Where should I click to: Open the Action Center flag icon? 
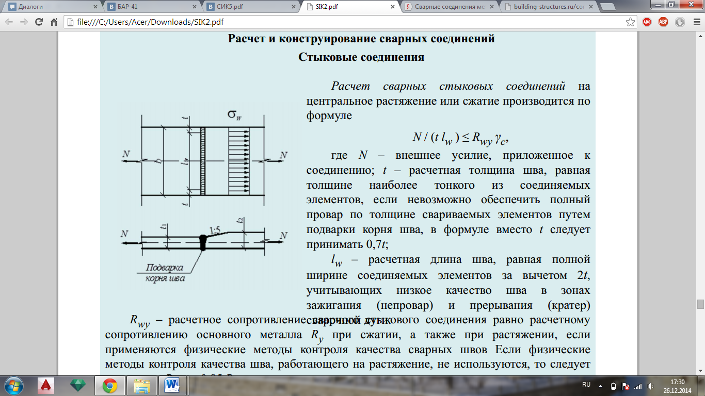626,386
